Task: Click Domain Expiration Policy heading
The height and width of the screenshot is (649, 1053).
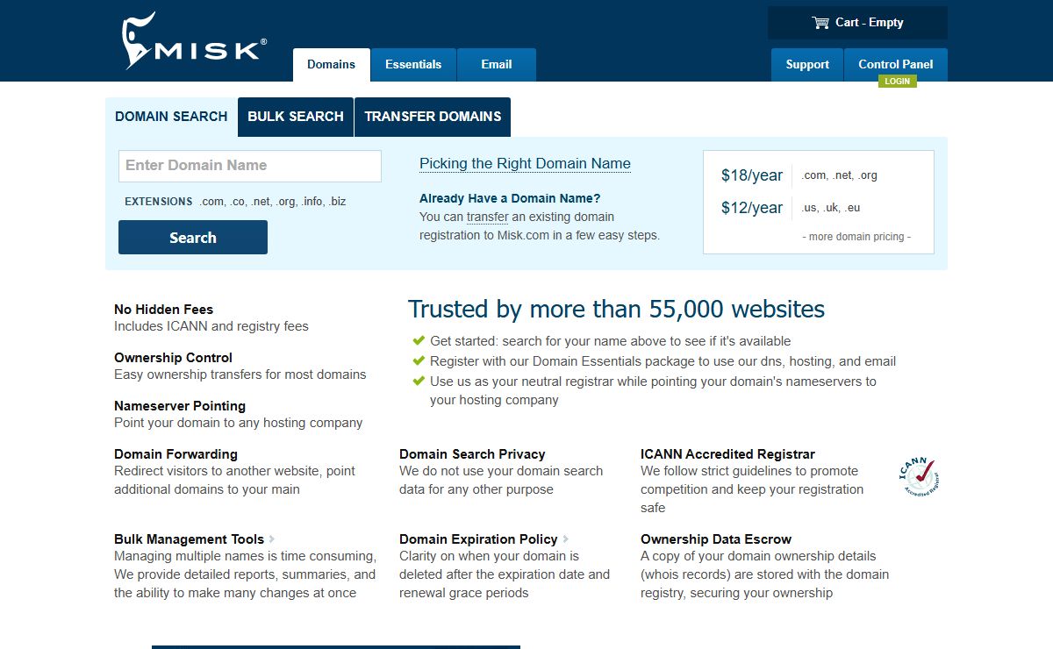Action: 478,539
